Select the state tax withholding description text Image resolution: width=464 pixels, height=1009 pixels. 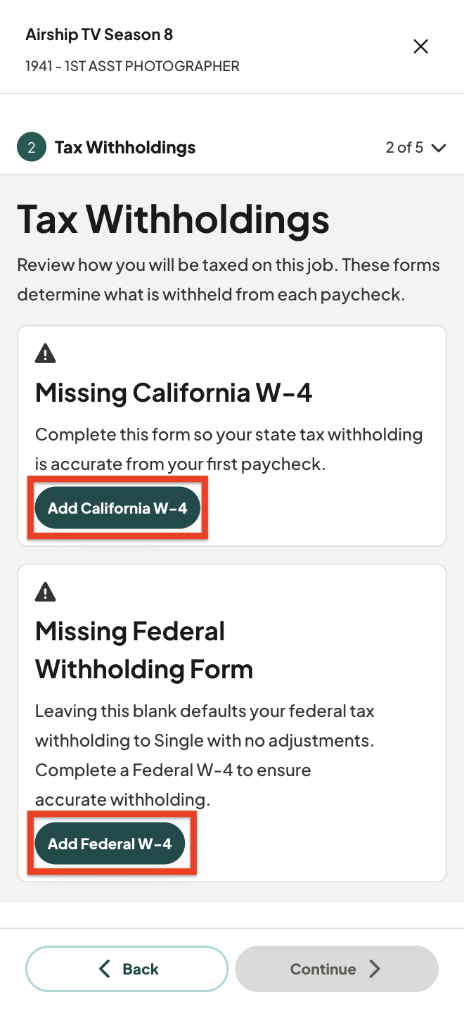point(228,450)
